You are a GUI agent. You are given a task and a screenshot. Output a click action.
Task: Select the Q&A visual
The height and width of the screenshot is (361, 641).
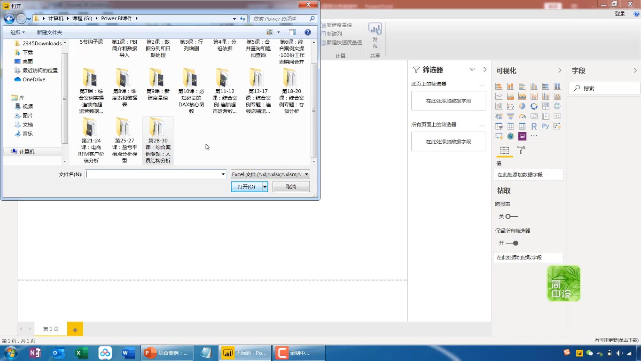tap(499, 136)
